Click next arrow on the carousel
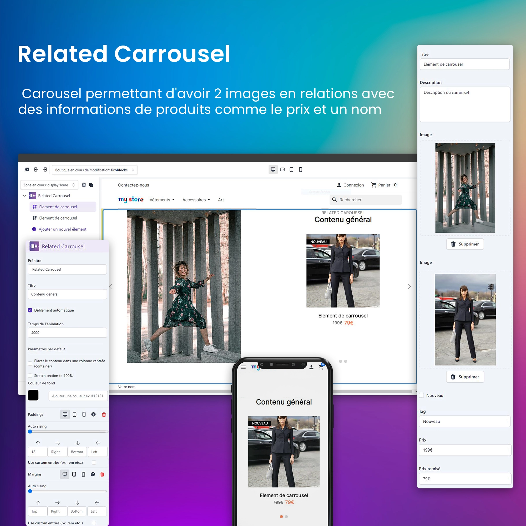526x526 pixels. click(x=409, y=286)
